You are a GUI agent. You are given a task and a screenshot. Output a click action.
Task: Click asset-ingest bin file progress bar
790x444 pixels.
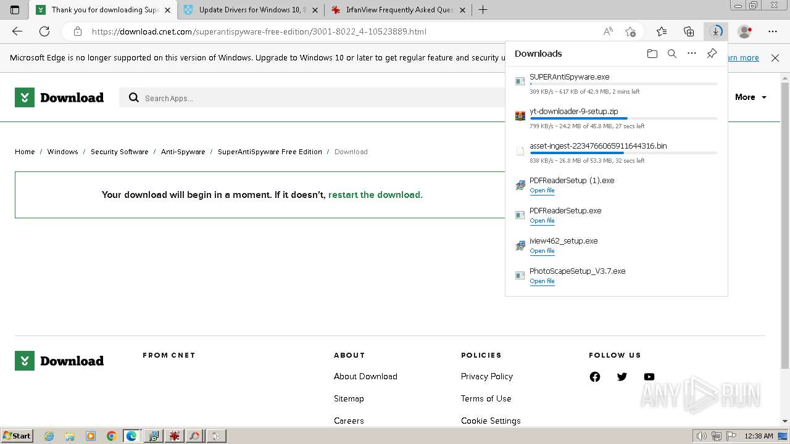(623, 153)
